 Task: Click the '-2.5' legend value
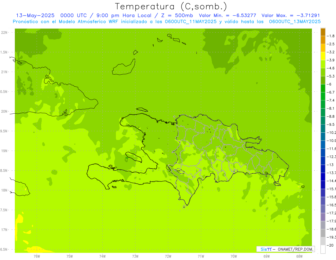click(x=331, y=44)
